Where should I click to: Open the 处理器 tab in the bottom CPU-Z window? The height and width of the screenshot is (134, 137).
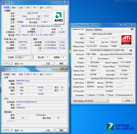6,75
